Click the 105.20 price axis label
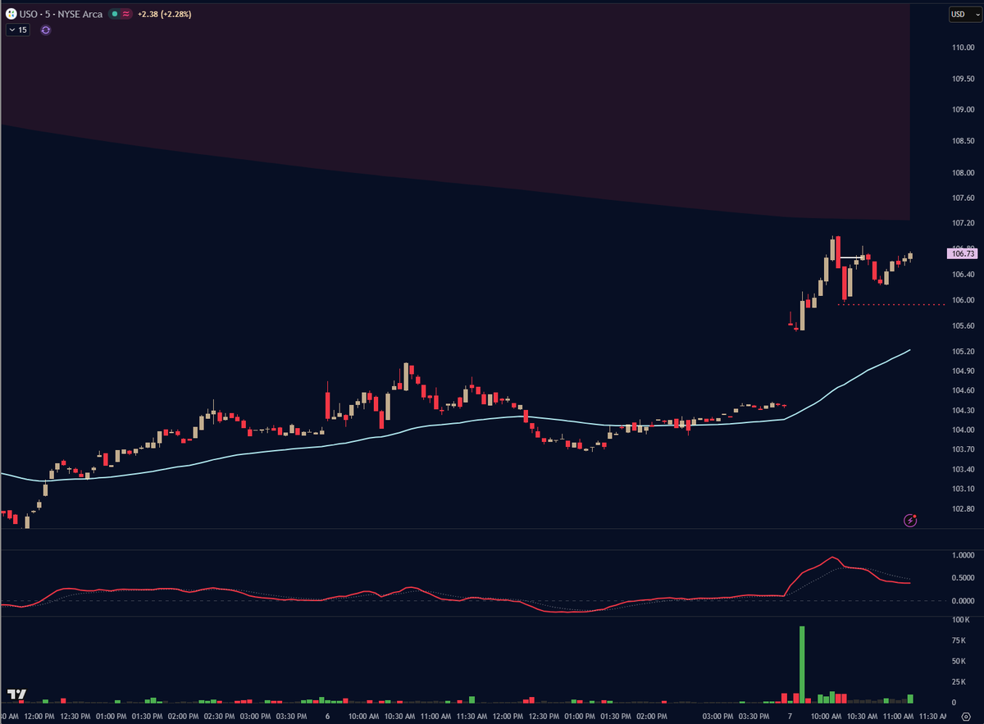Image resolution: width=984 pixels, height=724 pixels. click(x=963, y=351)
